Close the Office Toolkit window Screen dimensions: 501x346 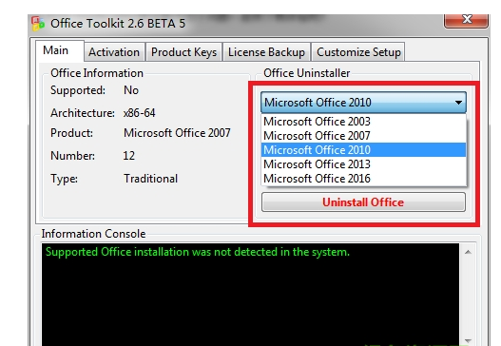click(466, 21)
